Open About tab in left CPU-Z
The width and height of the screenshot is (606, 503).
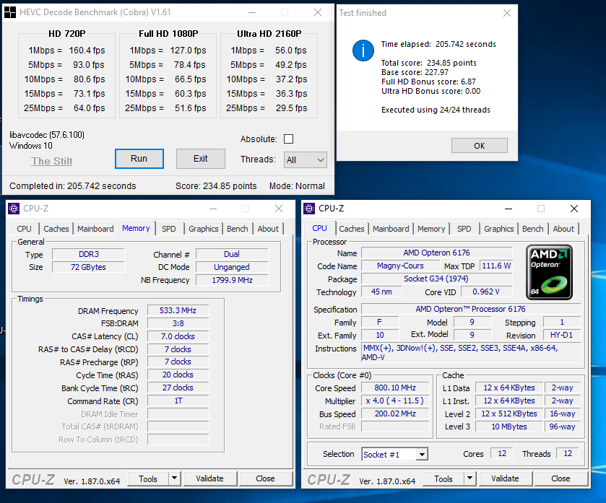click(x=268, y=229)
